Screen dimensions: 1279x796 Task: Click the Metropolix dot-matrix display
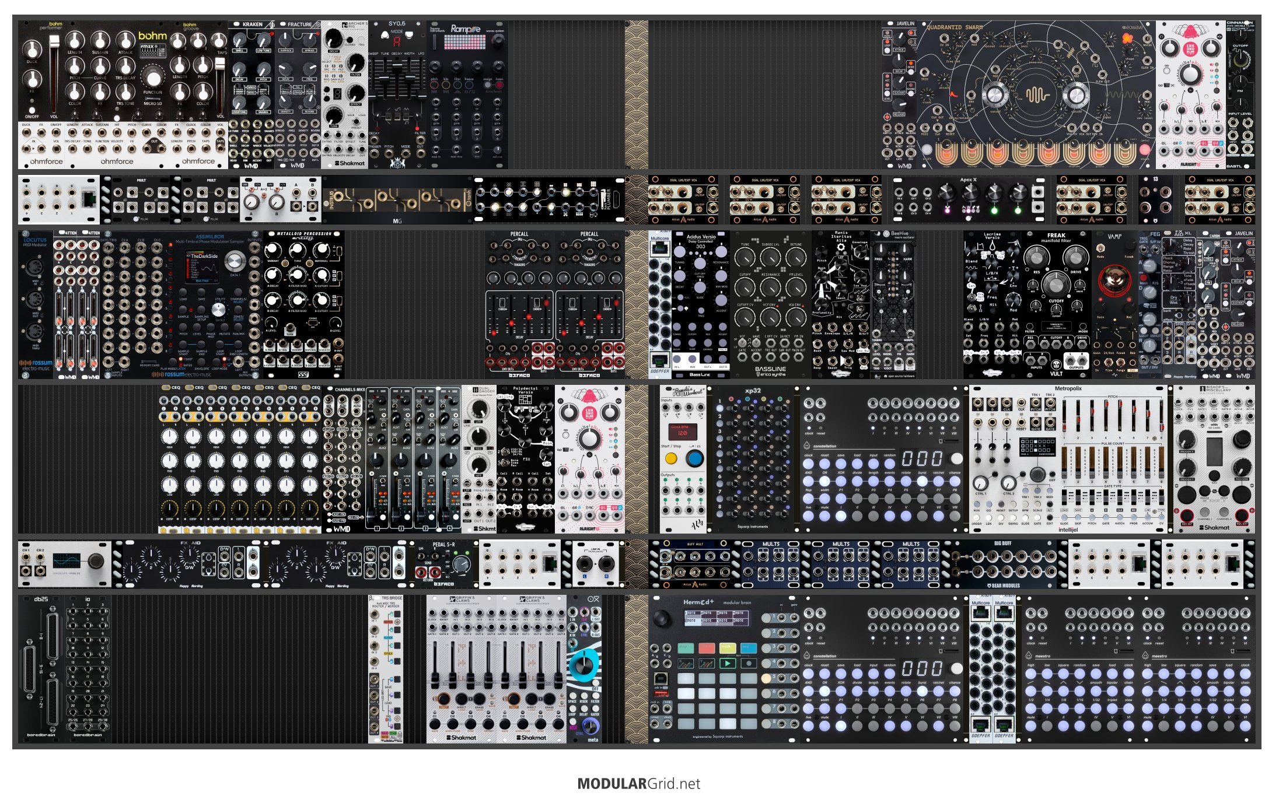point(1036,447)
